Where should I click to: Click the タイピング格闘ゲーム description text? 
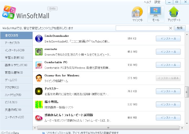point(56,81)
